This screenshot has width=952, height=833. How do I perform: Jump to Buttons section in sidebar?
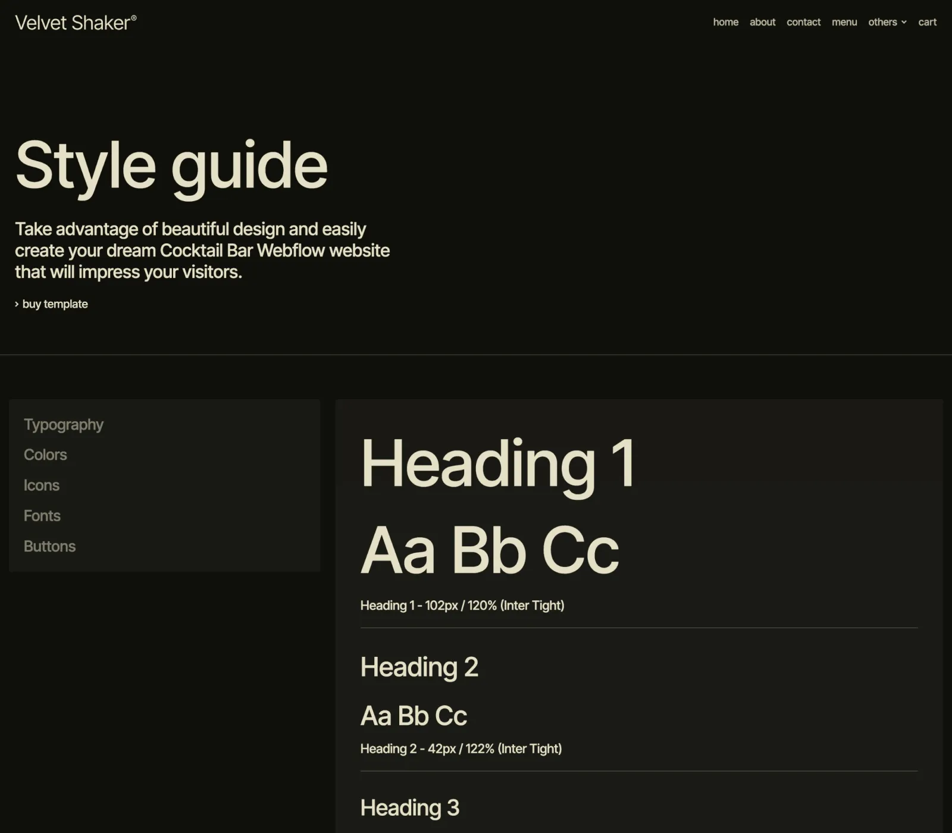[49, 546]
